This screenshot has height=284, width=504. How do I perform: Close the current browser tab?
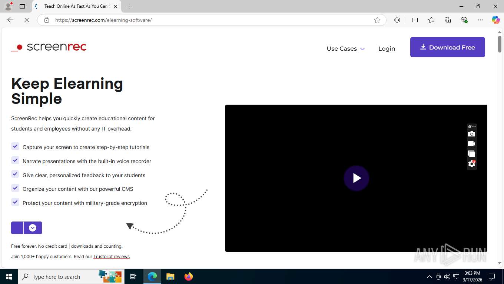pyautogui.click(x=115, y=6)
